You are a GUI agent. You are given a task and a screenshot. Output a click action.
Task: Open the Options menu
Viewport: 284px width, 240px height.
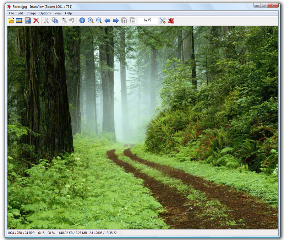click(x=45, y=13)
